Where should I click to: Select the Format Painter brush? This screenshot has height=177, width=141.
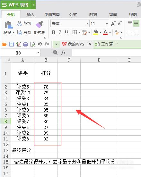[40, 24]
